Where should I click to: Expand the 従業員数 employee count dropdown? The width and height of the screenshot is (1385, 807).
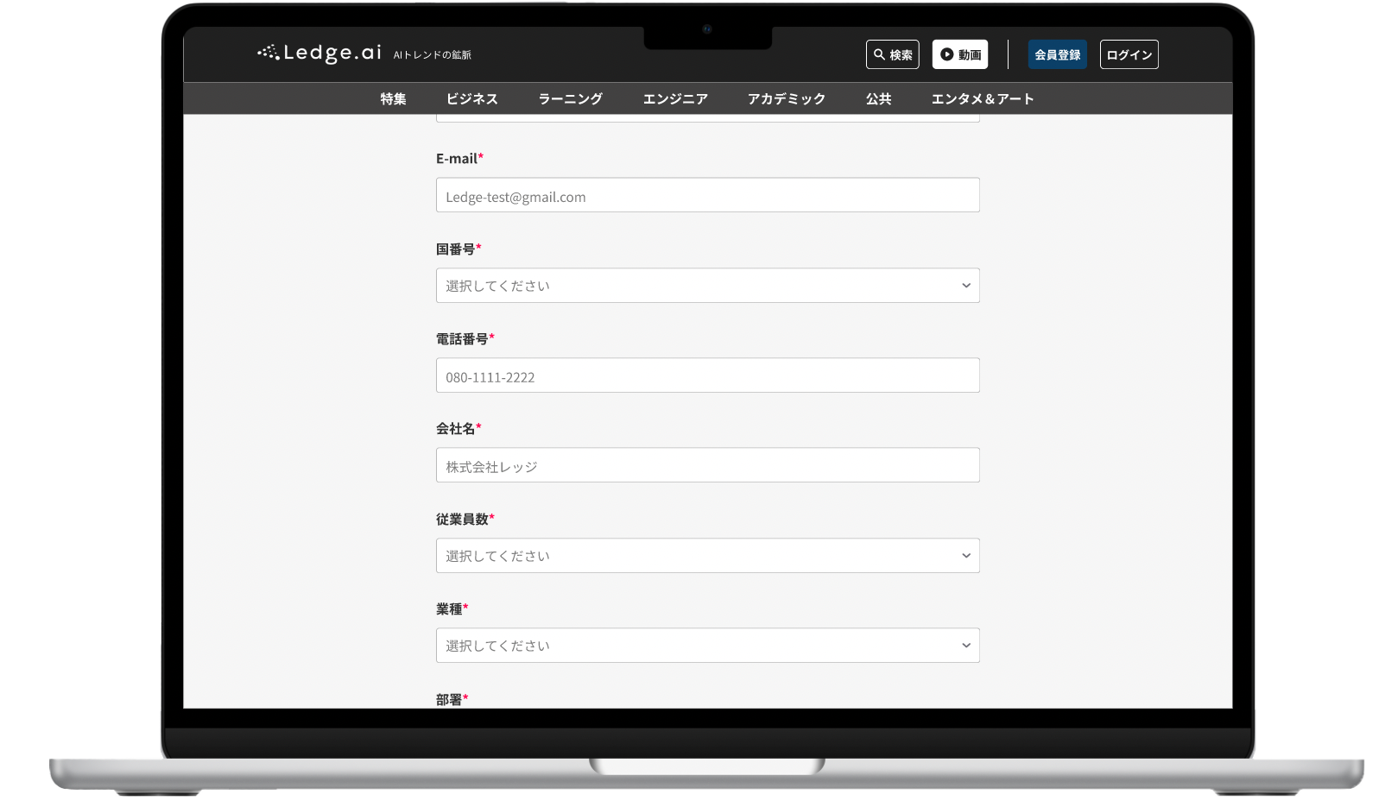[706, 556]
